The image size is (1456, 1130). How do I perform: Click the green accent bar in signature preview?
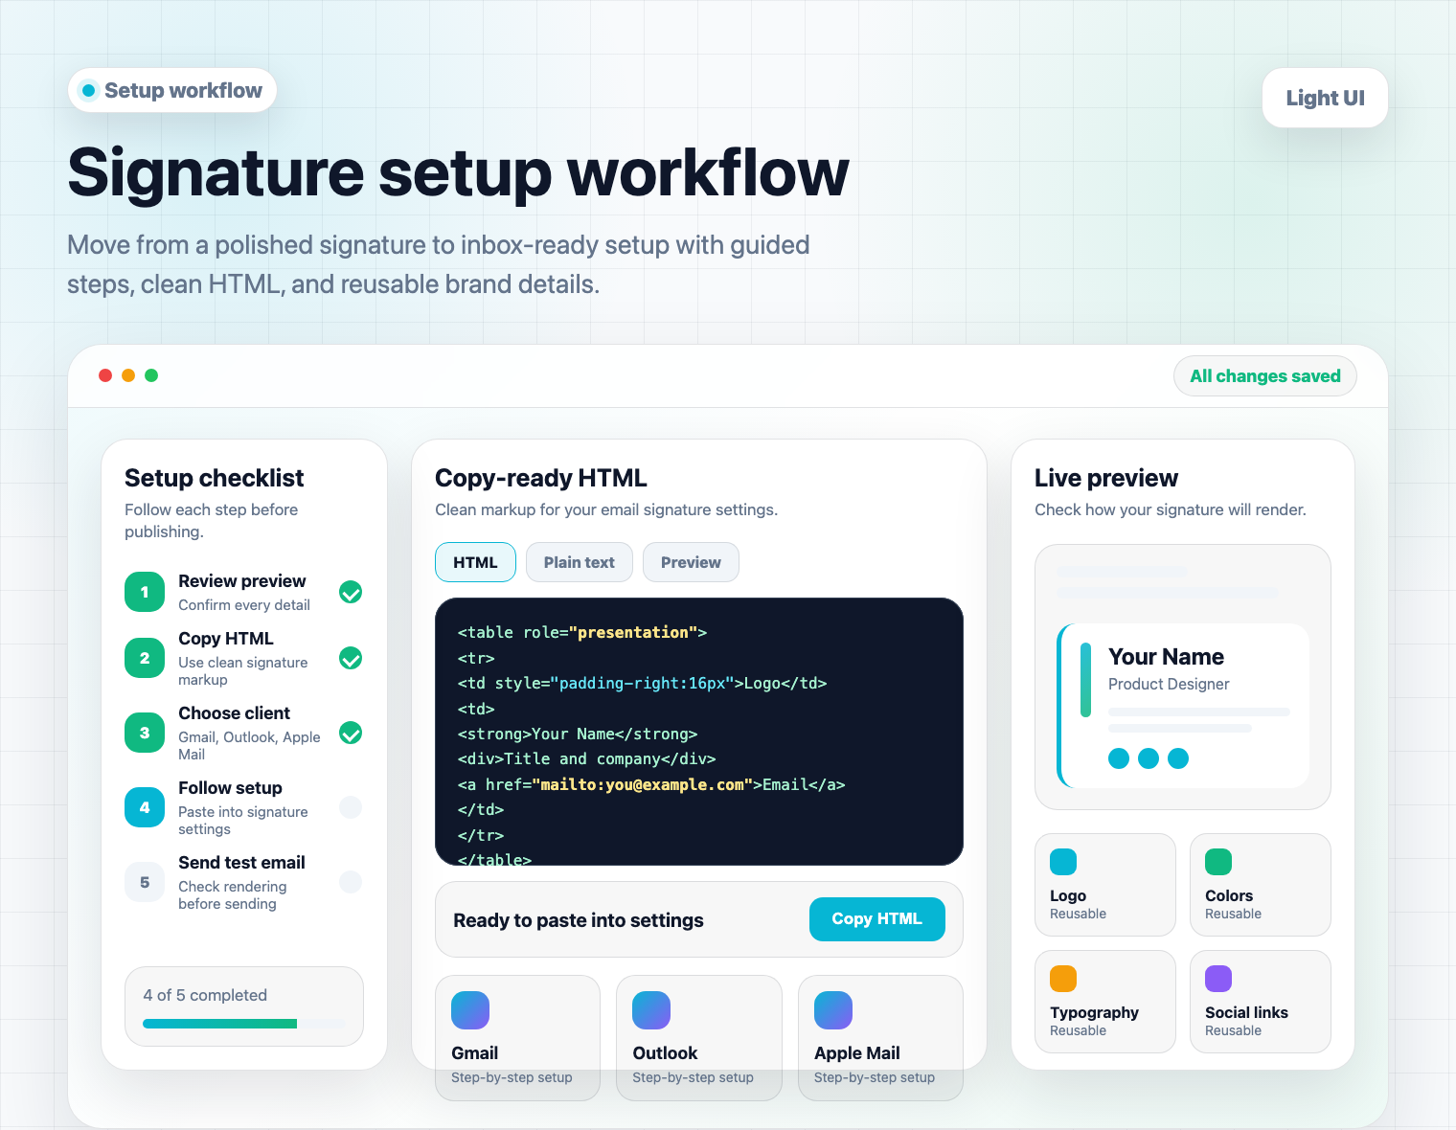tap(1085, 680)
